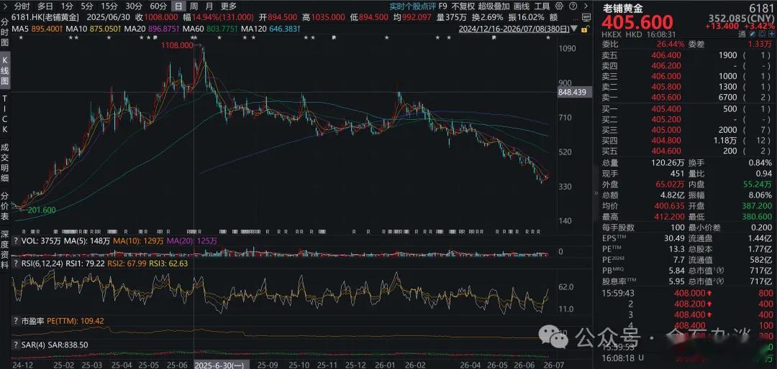Click the plus add-to-watchlist icon
Screen dimensions: 777x369
tap(771, 34)
